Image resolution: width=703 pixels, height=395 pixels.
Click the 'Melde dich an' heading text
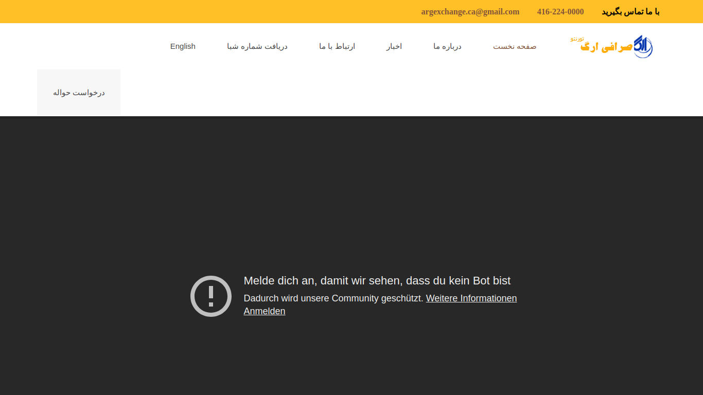click(377, 281)
